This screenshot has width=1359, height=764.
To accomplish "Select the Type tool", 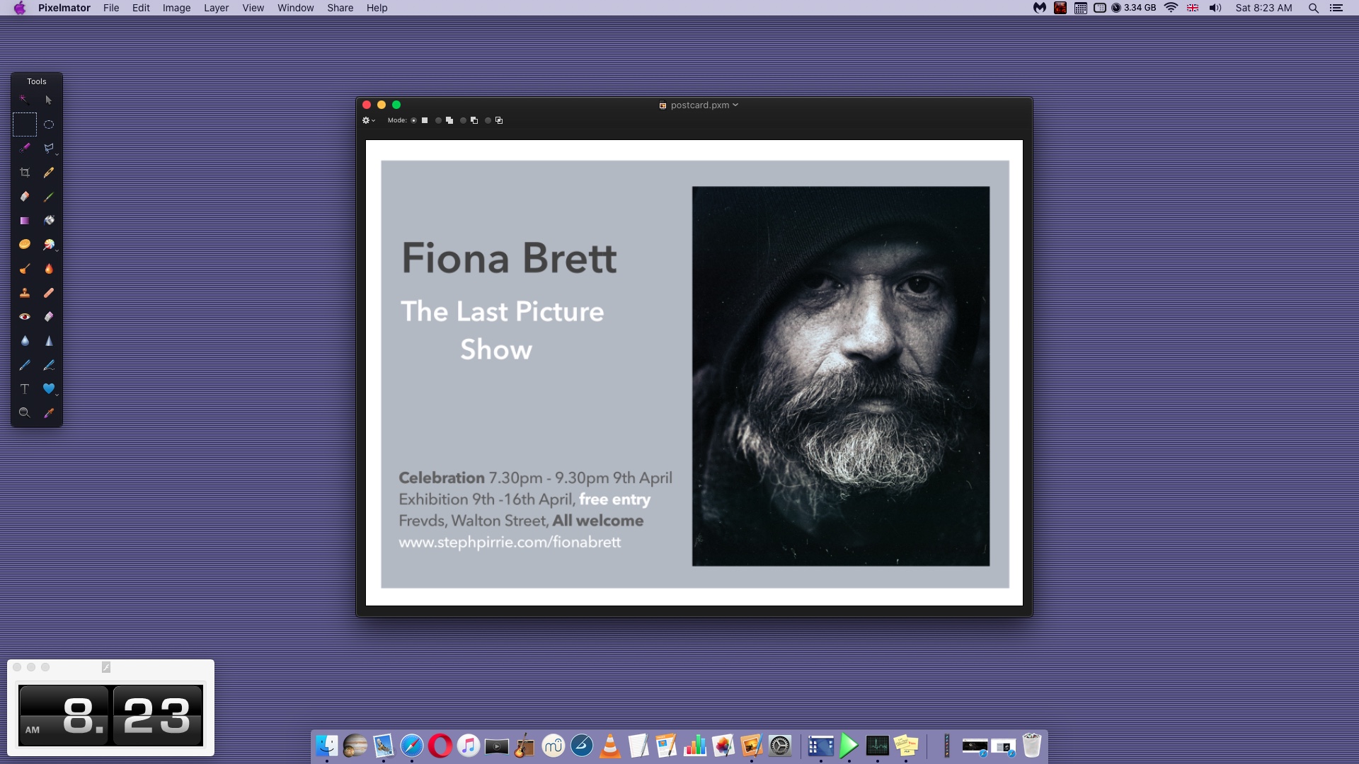I will point(25,389).
